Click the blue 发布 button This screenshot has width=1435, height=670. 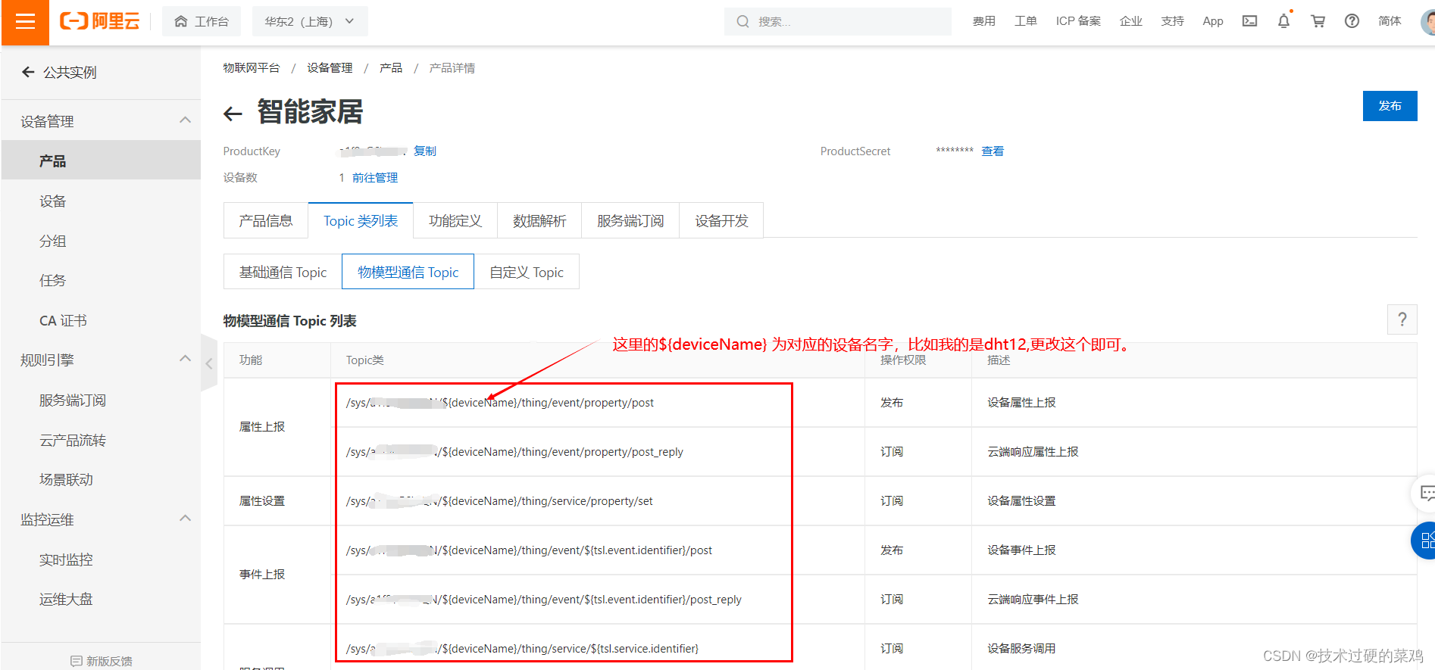(x=1390, y=106)
